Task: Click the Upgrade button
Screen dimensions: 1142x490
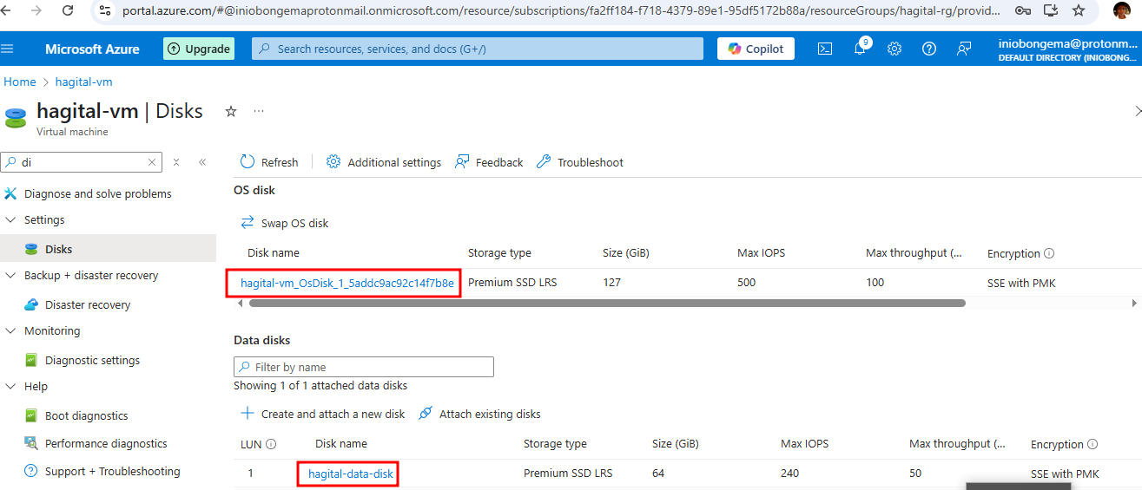Action: click(199, 49)
